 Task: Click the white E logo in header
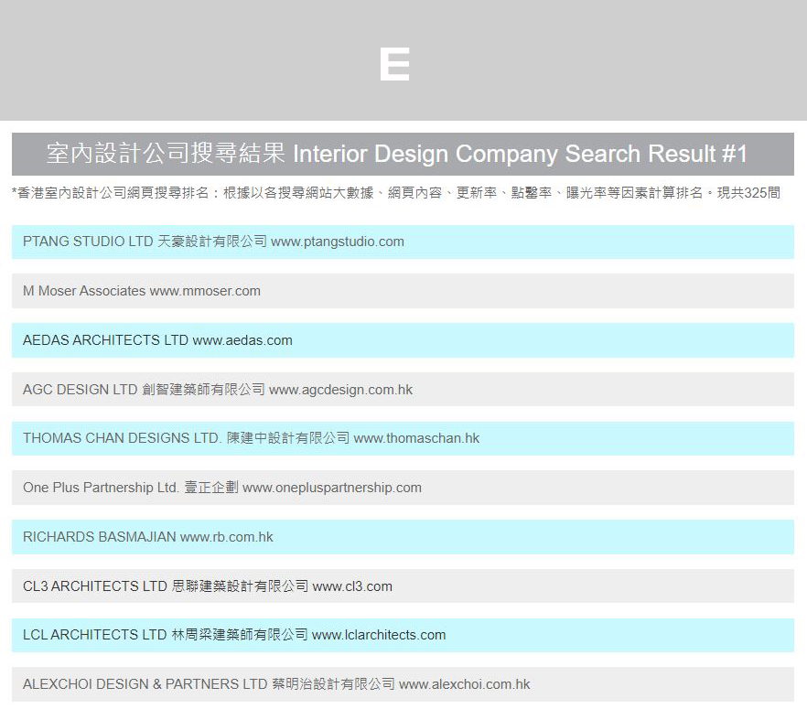tap(394, 64)
